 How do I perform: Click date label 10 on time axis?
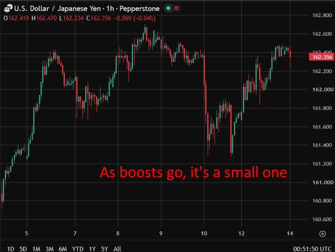tap(204, 233)
